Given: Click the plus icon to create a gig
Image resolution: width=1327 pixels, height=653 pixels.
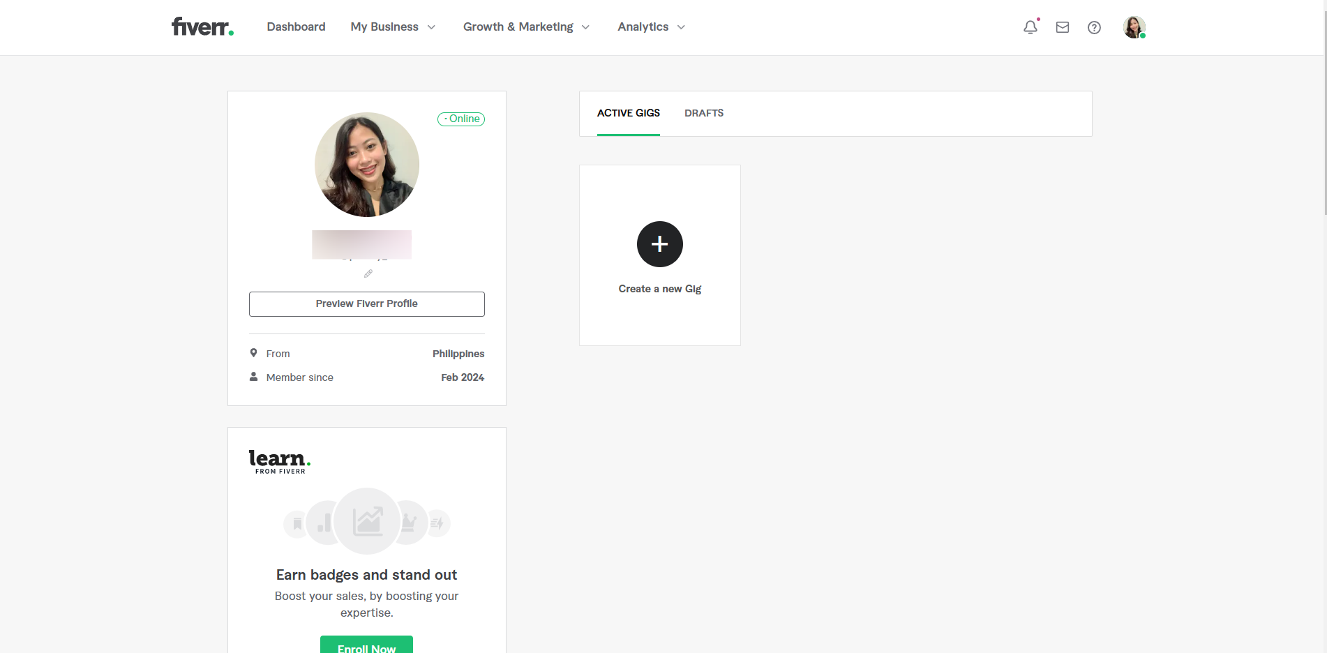Looking at the screenshot, I should (x=660, y=244).
